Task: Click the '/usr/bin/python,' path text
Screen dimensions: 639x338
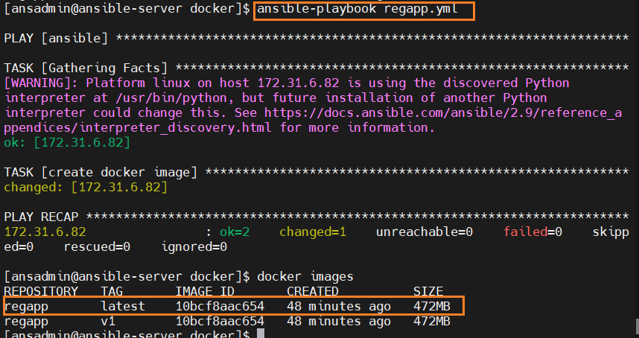Action: coord(175,98)
